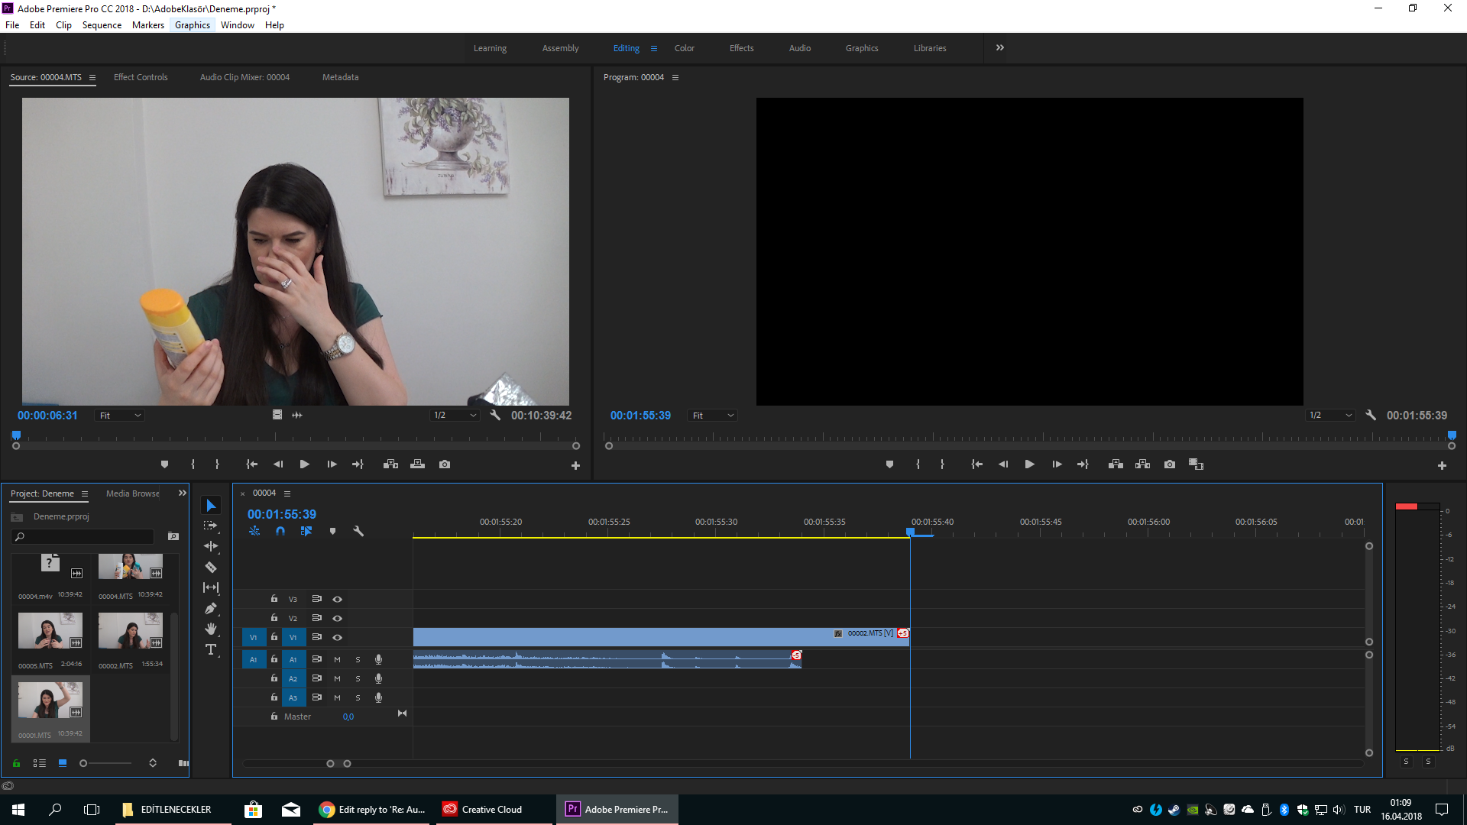Open timeline display settings wrench

(x=358, y=531)
